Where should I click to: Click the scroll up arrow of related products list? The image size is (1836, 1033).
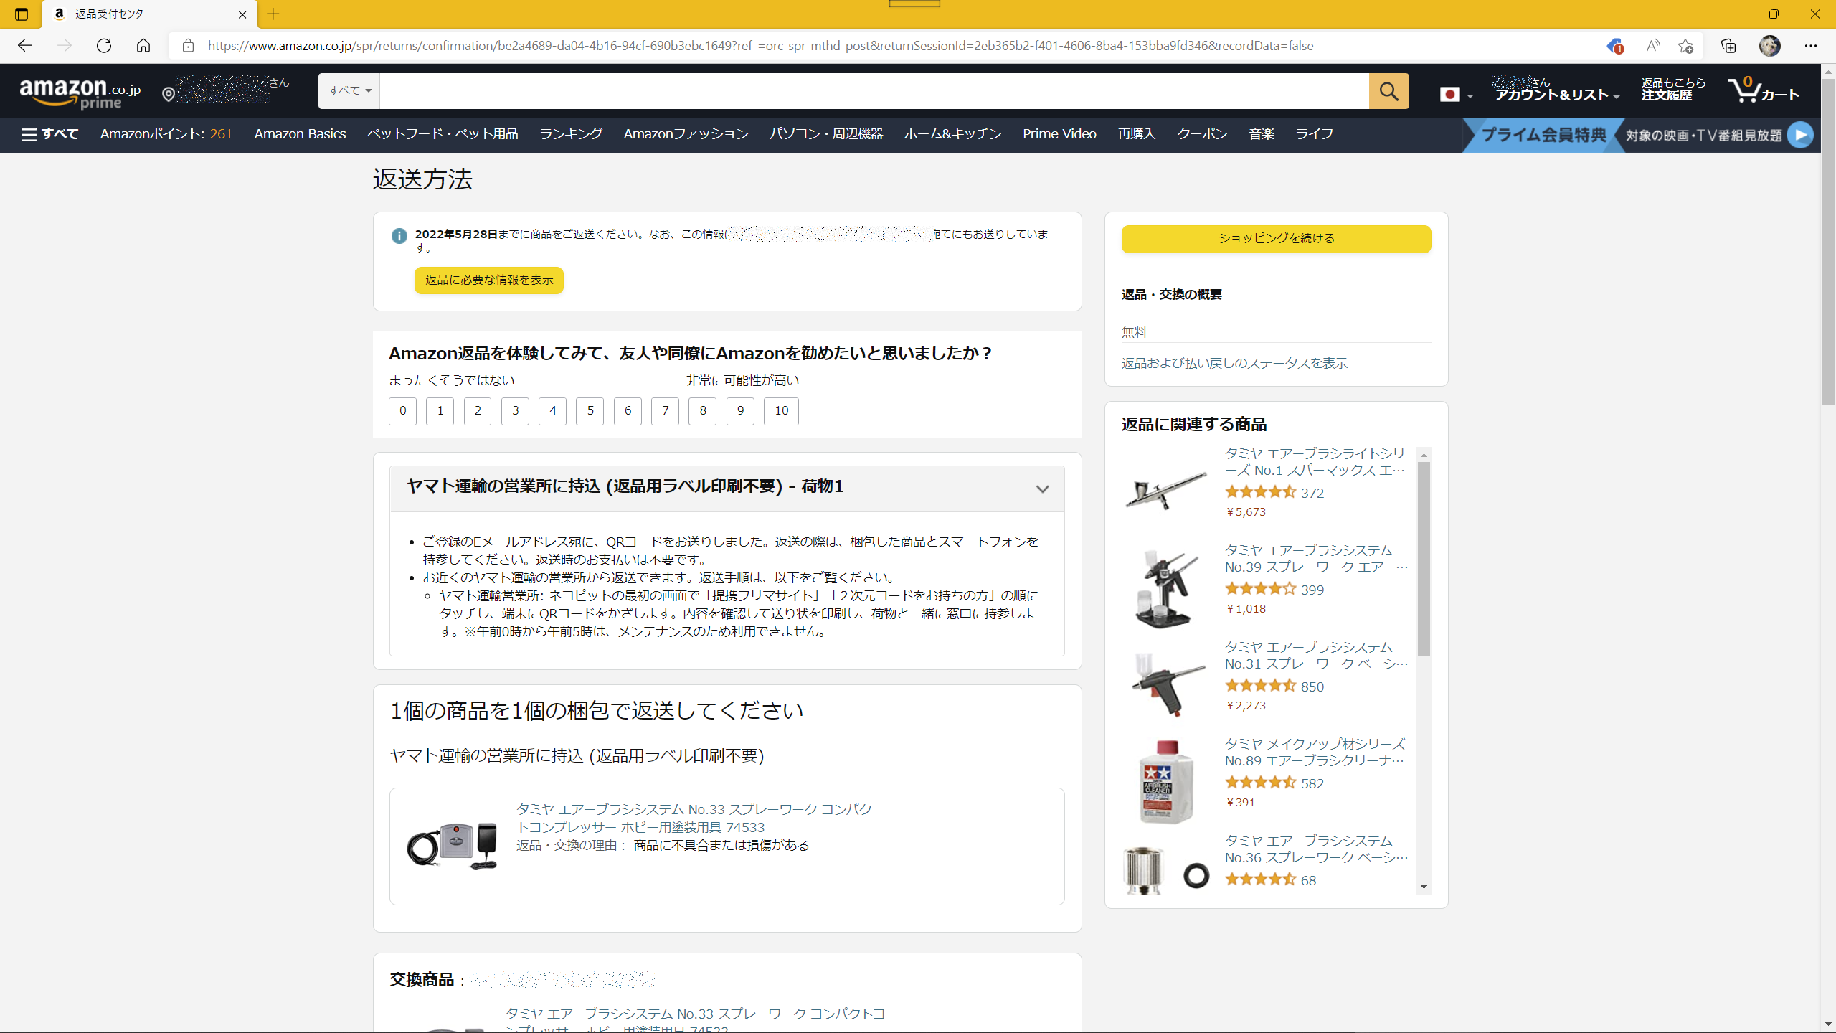click(1424, 455)
